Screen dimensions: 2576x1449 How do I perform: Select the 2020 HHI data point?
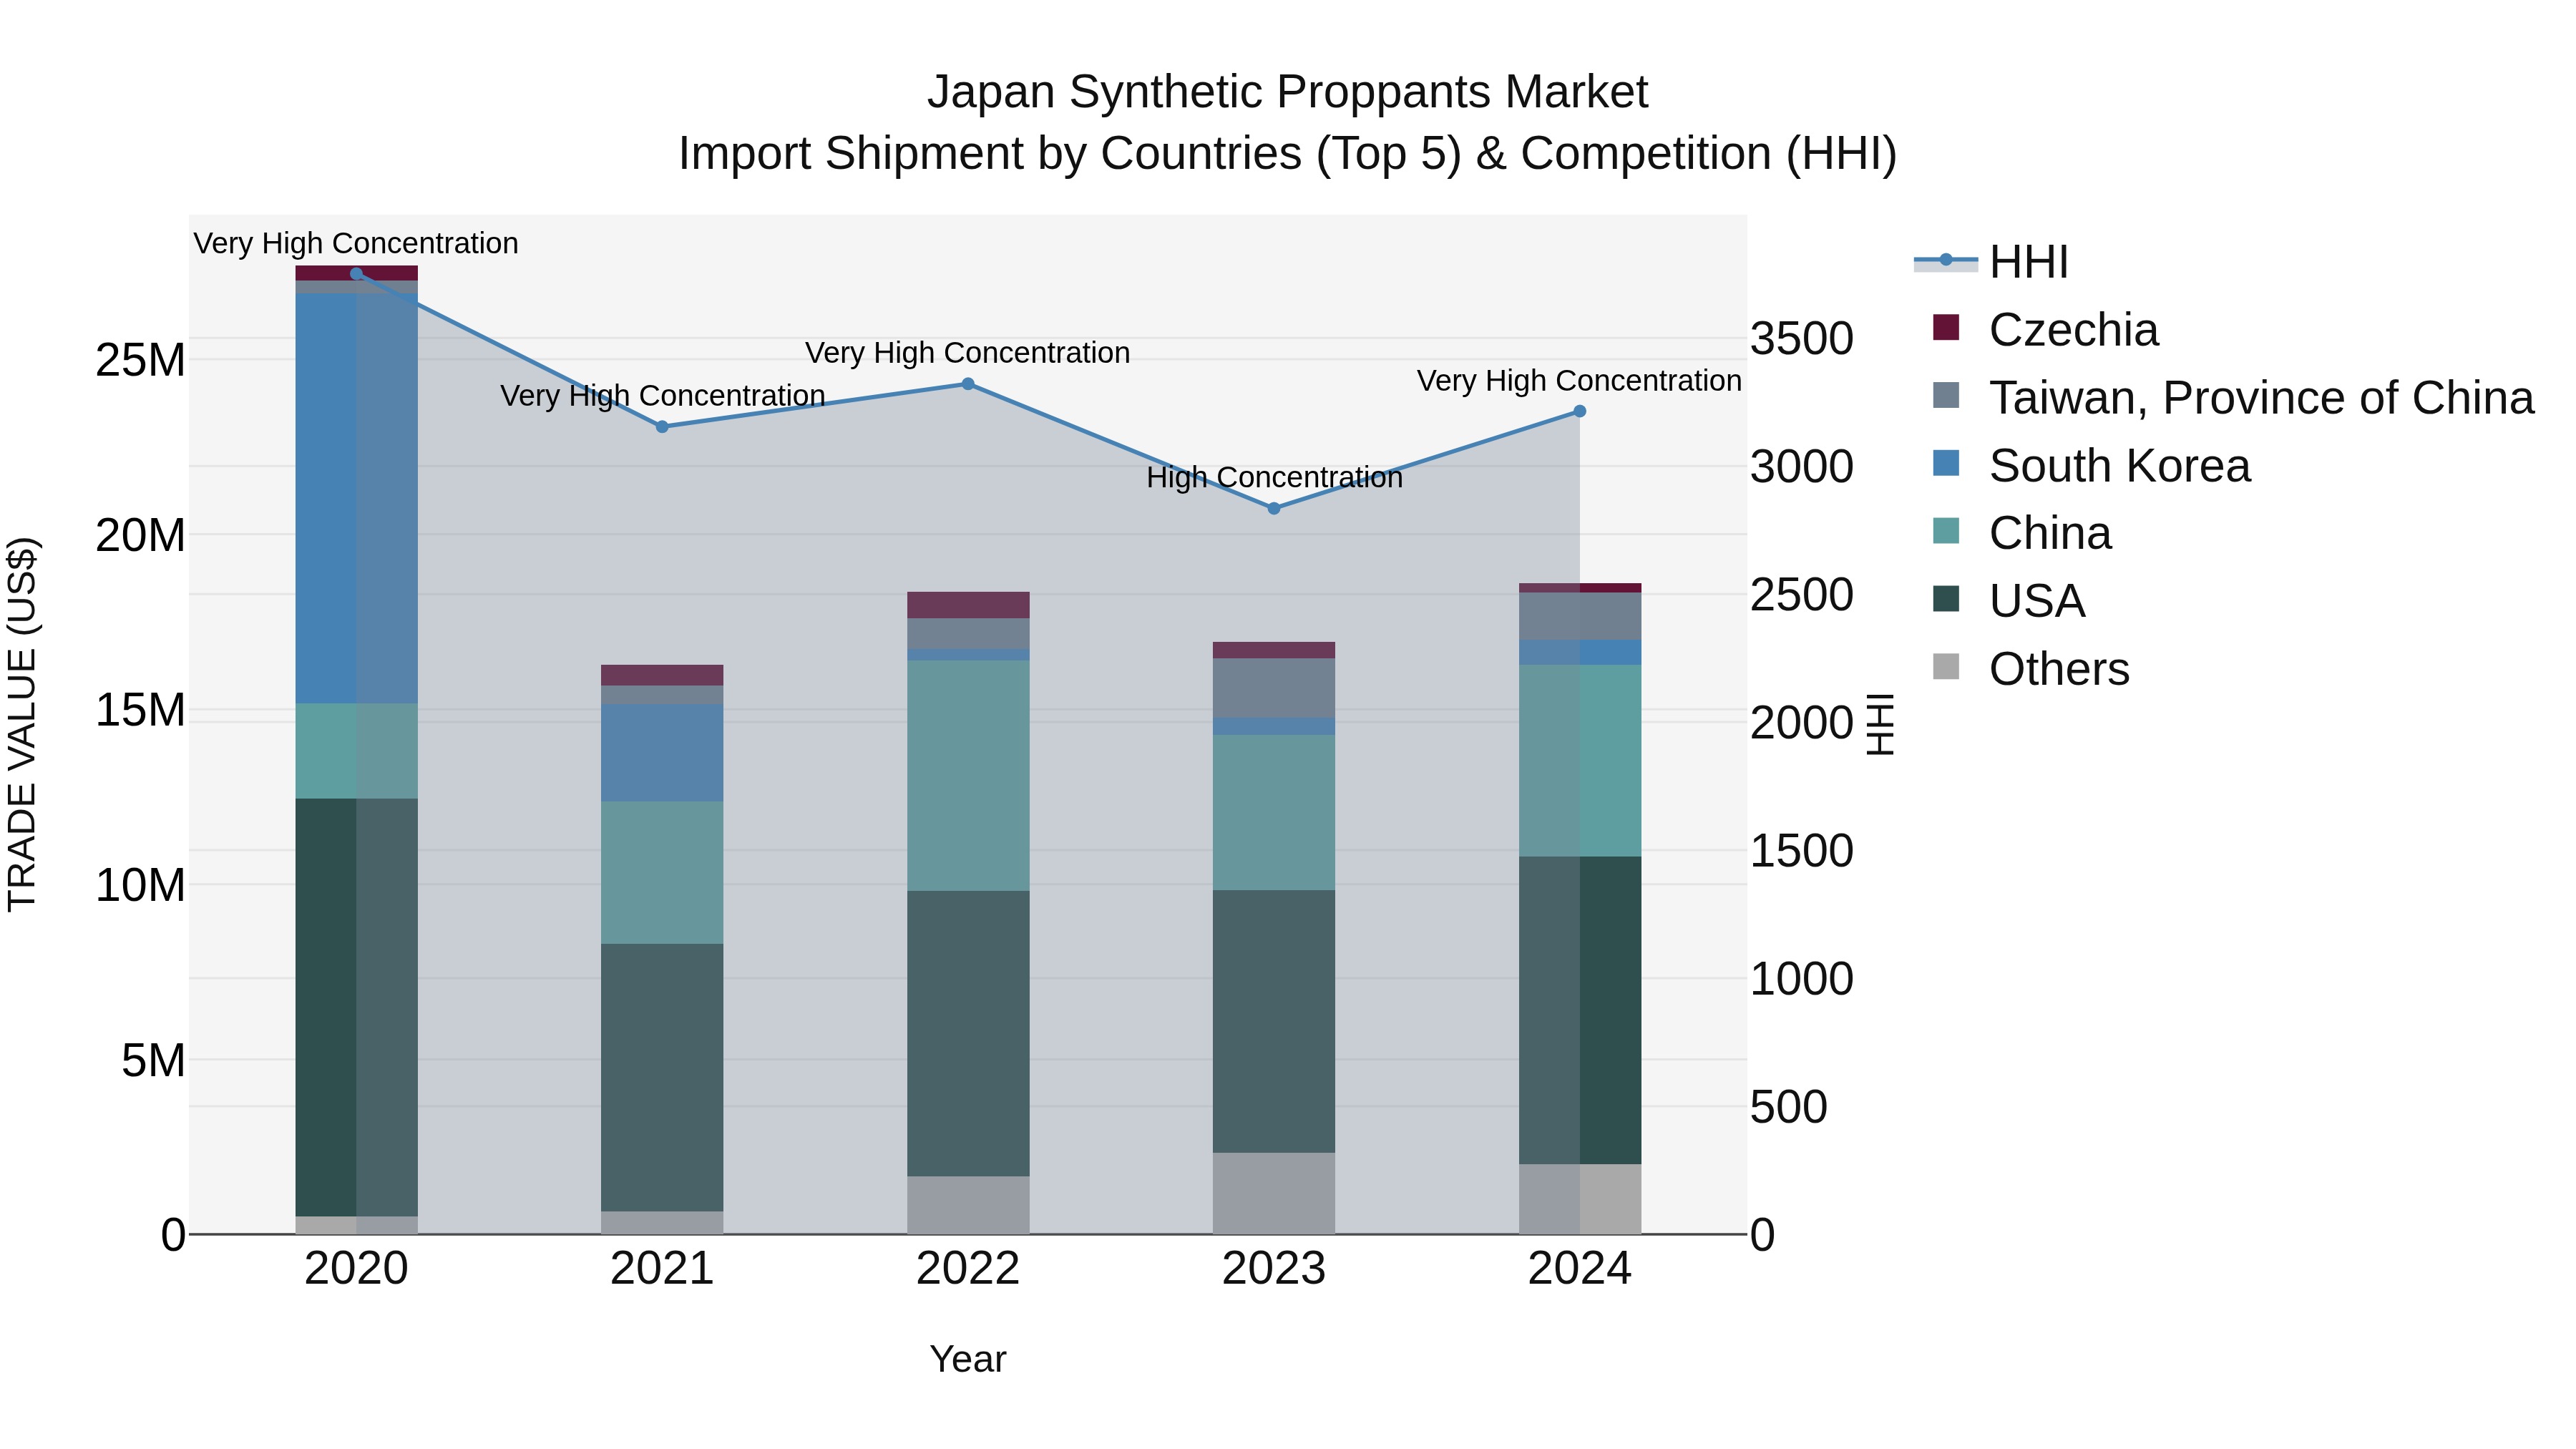356,274
